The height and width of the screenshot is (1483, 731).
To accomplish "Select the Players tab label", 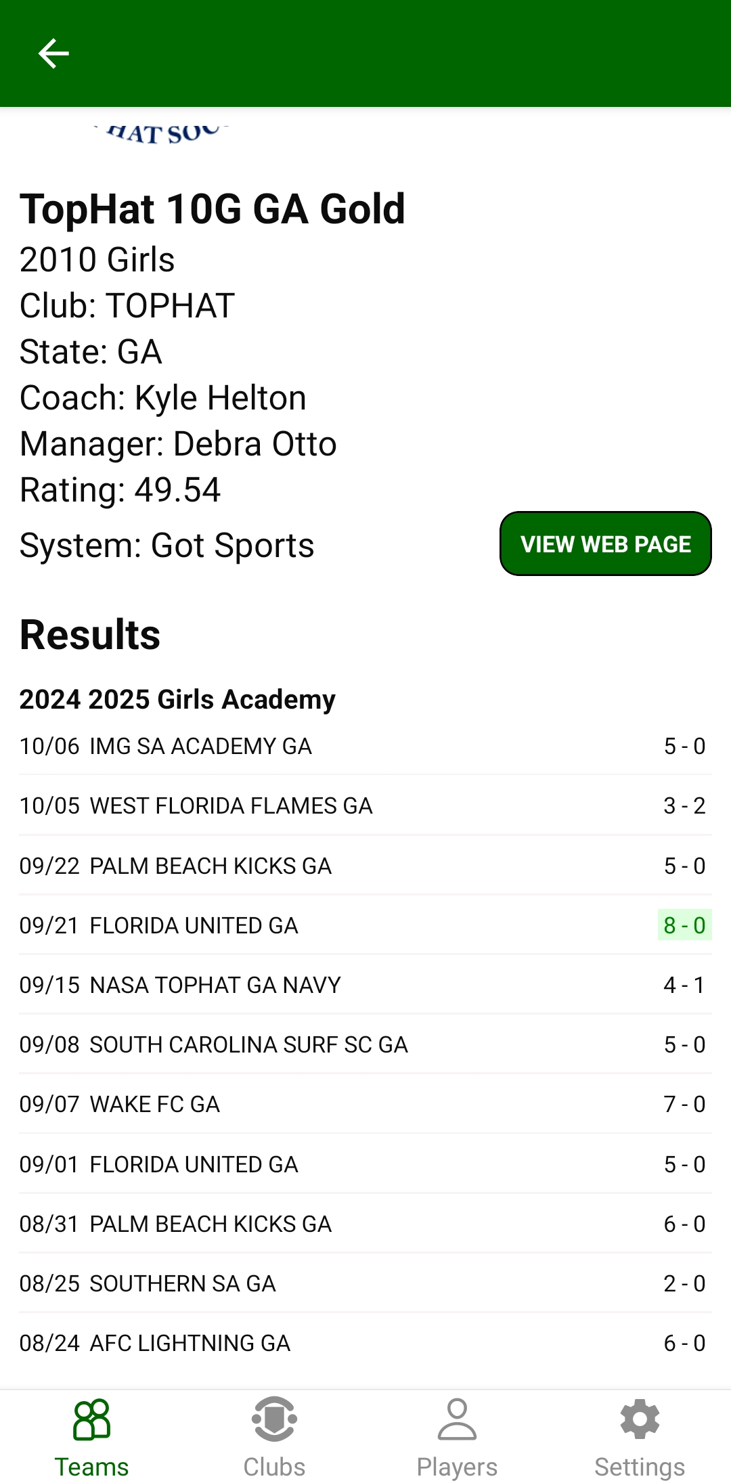I will tap(457, 1467).
